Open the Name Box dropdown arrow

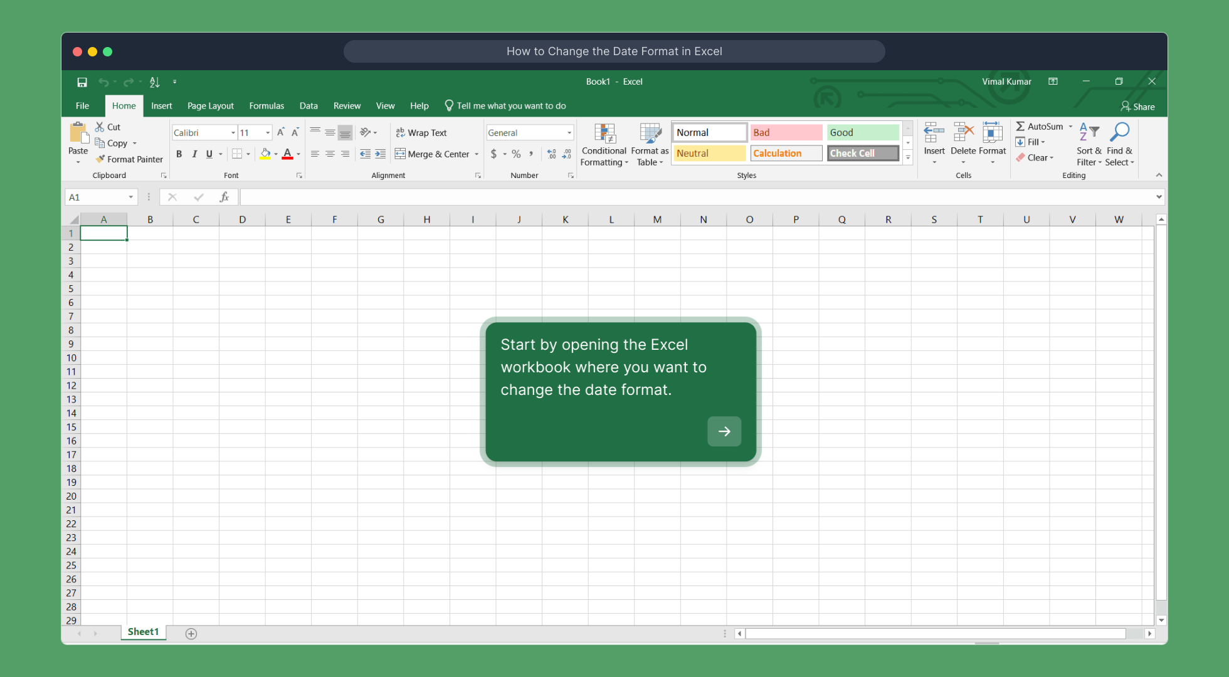pos(131,197)
